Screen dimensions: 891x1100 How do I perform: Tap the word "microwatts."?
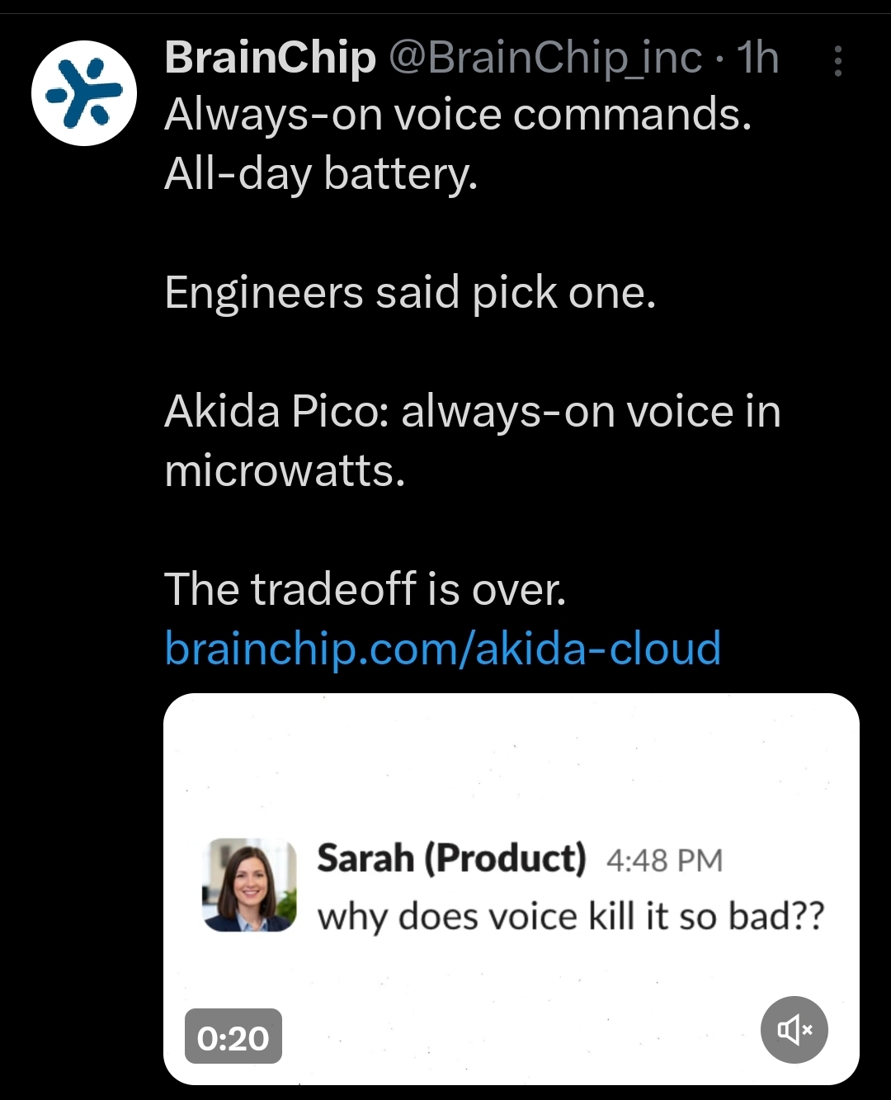[x=285, y=470]
